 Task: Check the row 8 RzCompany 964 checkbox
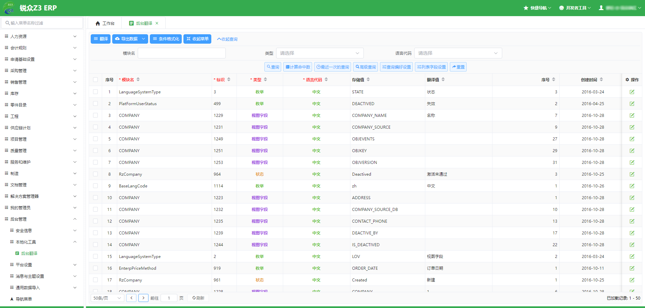(x=95, y=174)
